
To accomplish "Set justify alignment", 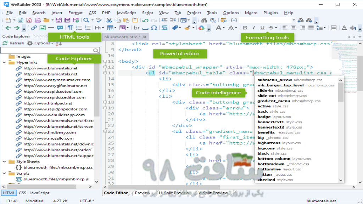I will [x=311, y=28].
